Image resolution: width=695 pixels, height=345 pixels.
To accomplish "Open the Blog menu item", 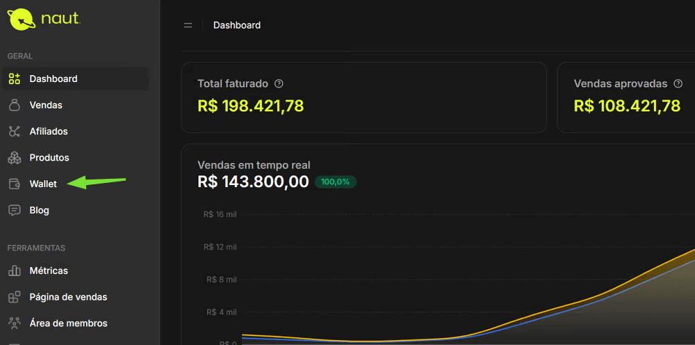I will (x=76, y=210).
